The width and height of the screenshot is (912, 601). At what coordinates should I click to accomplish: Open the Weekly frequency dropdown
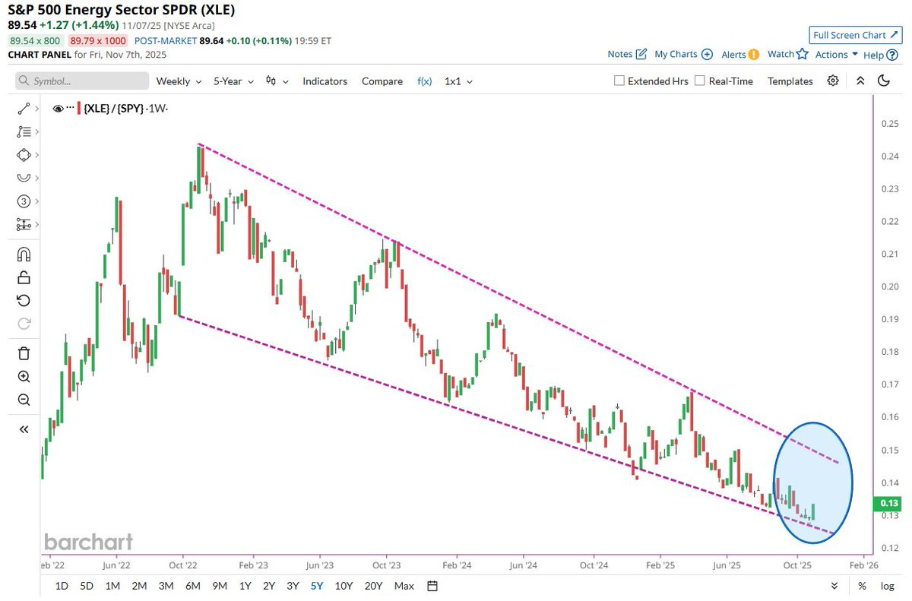point(179,81)
